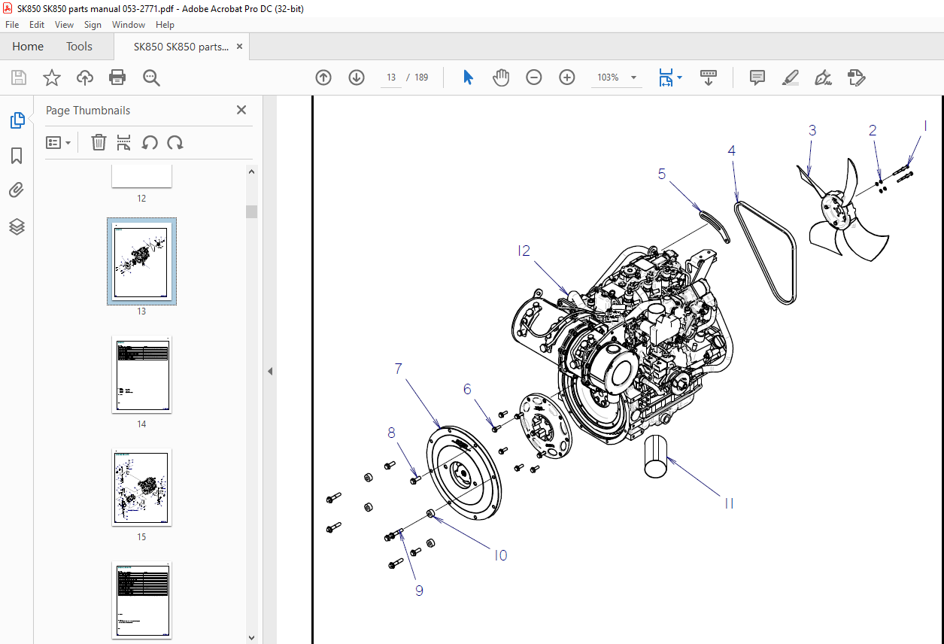Screen dimensions: 944x644
Task: Open the Edit menu
Action: tap(37, 25)
